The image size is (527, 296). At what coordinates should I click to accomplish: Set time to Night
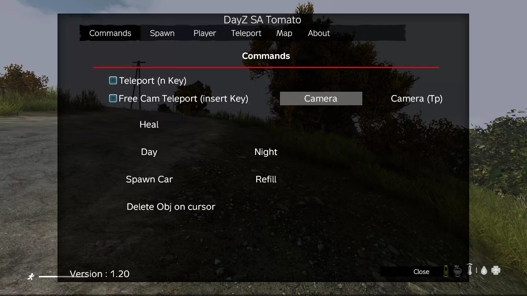pyautogui.click(x=266, y=152)
